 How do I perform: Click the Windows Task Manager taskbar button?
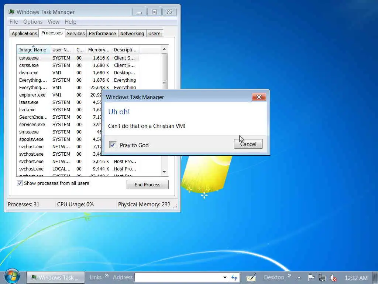click(55, 277)
